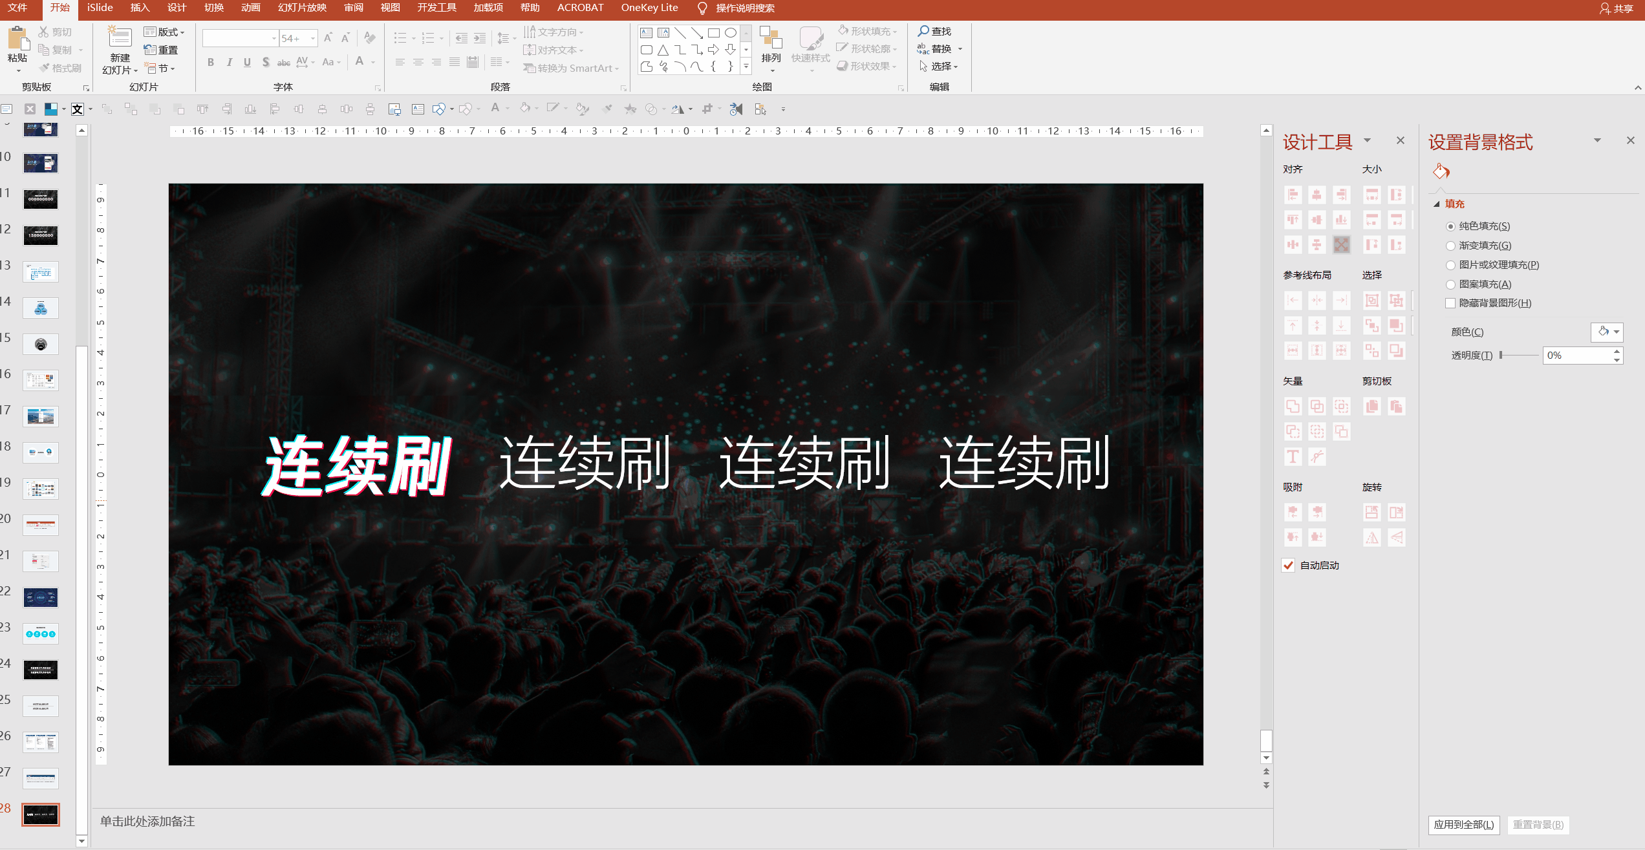The height and width of the screenshot is (850, 1645).
Task: Close the Design Tools pane
Action: (x=1400, y=140)
